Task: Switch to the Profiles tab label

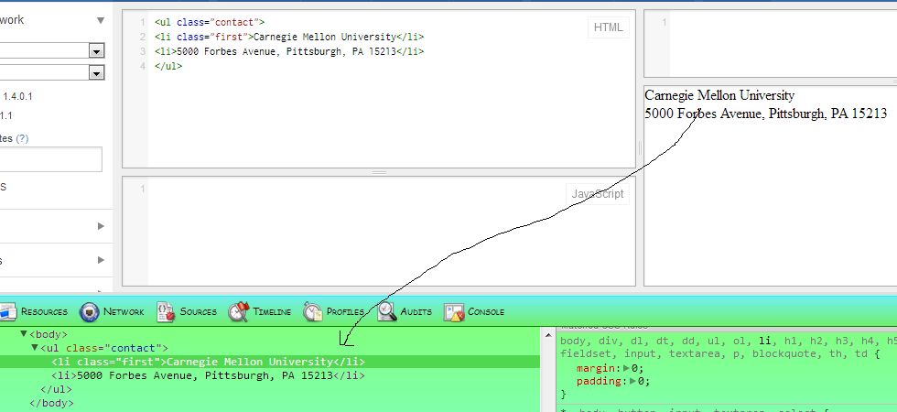Action: pyautogui.click(x=345, y=312)
